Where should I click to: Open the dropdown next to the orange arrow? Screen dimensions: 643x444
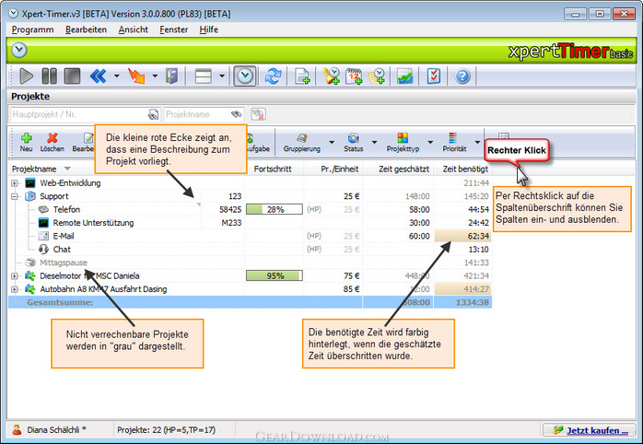click(x=155, y=76)
